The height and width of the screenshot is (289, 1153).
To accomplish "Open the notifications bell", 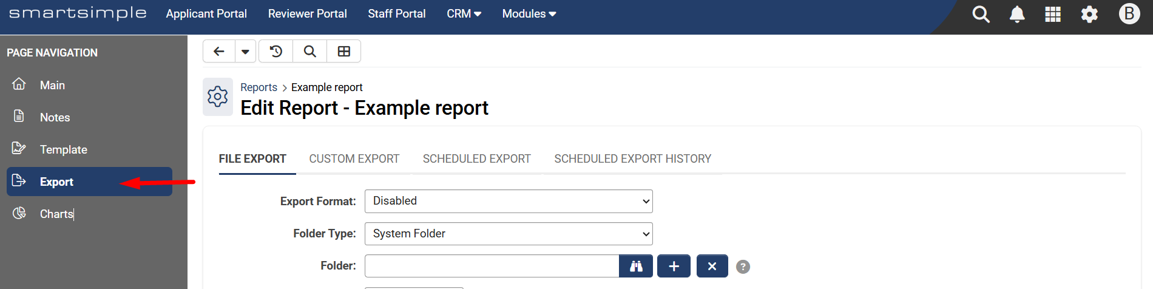I will tap(1017, 14).
